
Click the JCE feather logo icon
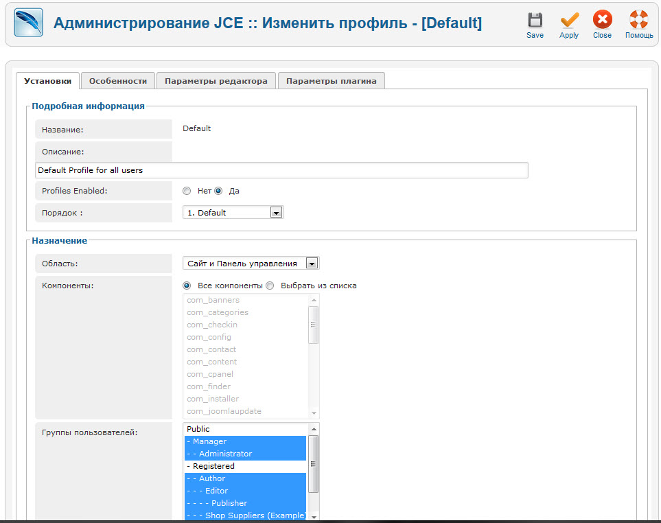[x=28, y=23]
